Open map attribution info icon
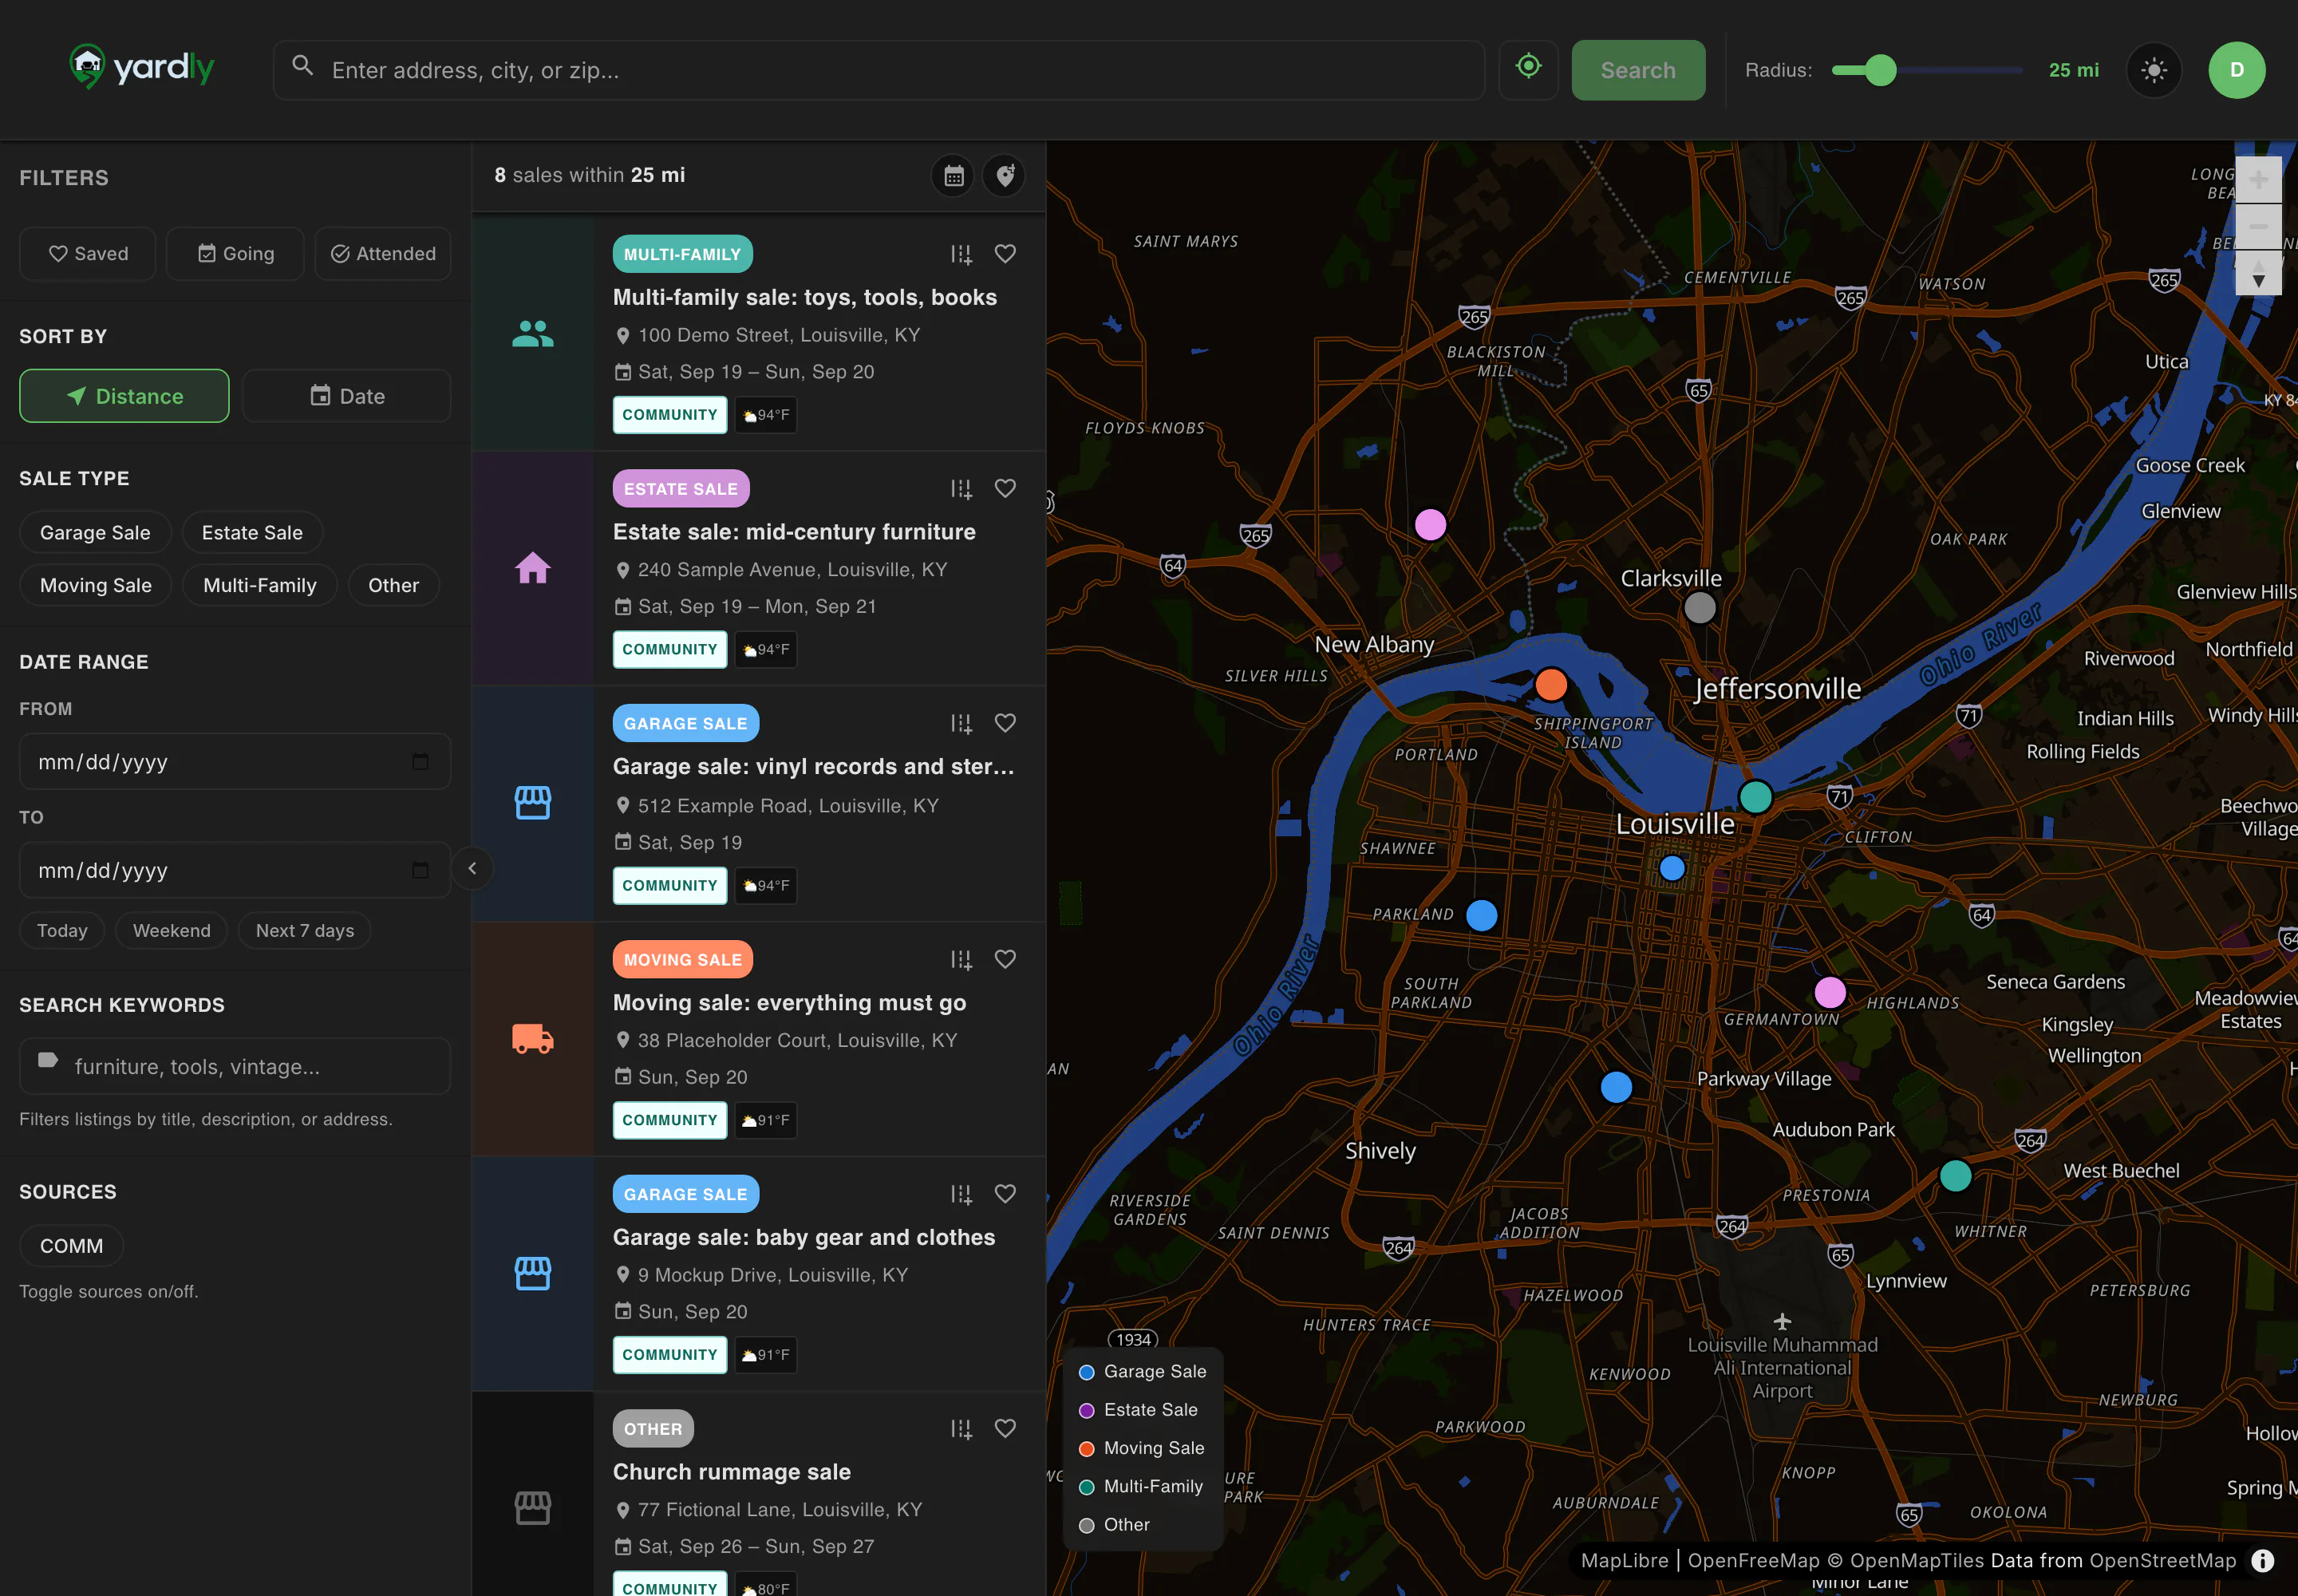 (x=2262, y=1560)
